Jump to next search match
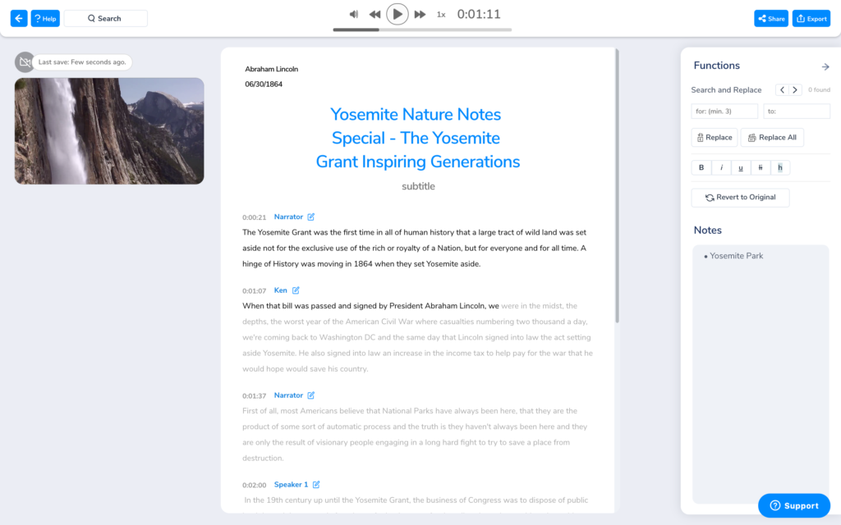 793,89
